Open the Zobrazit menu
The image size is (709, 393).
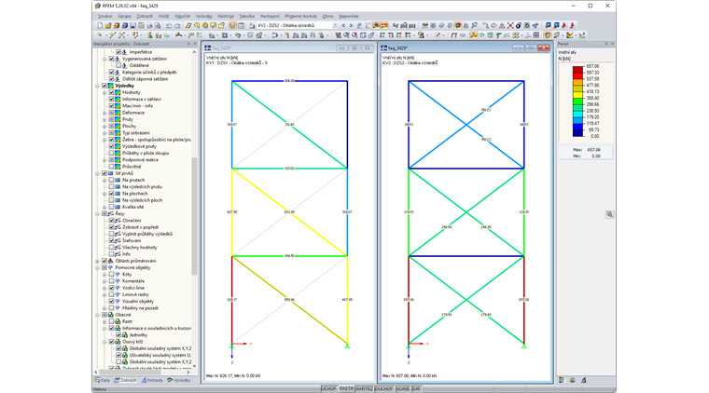(x=145, y=16)
